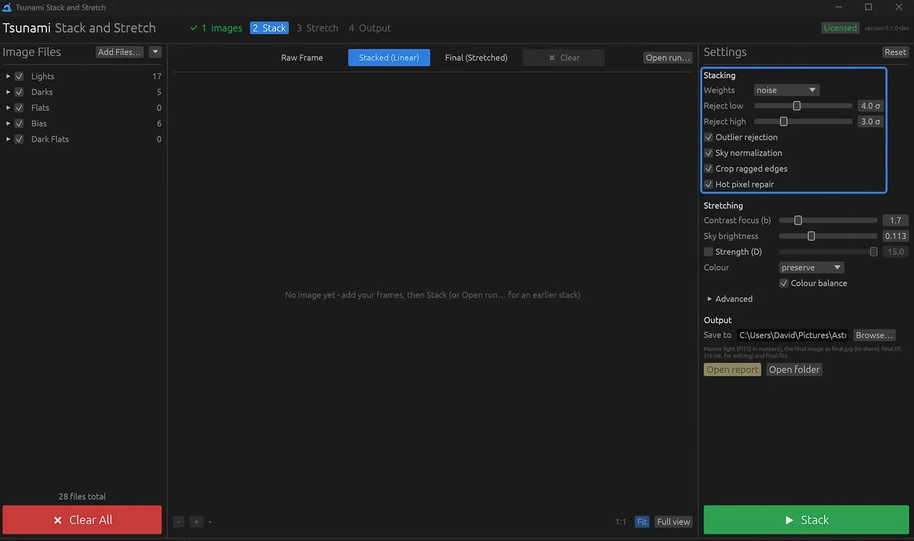Click the Sky brightness slider handle
914x541 pixels.
[811, 236]
